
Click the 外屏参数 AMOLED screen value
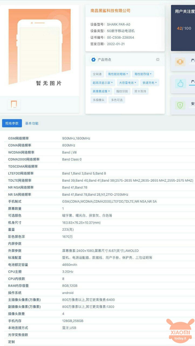coord(100,251)
